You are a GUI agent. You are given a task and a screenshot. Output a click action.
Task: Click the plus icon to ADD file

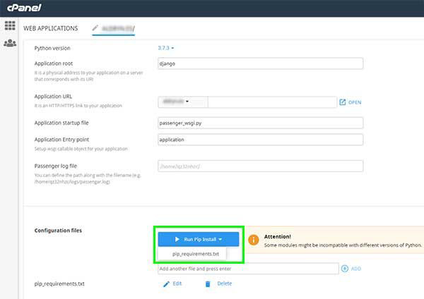pyautogui.click(x=345, y=269)
